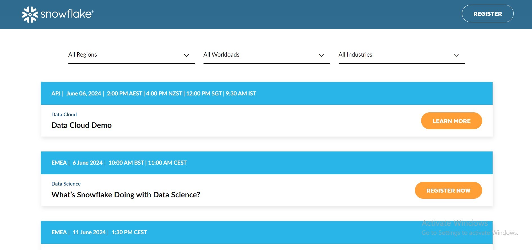Click the EMEA 6 June 2024 event header
532x250 pixels.
click(x=267, y=163)
